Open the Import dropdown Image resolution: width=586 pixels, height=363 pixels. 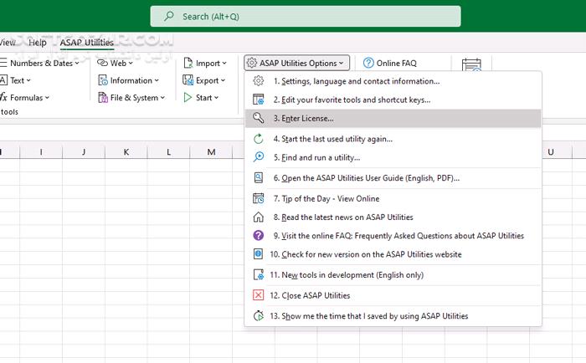(x=224, y=64)
